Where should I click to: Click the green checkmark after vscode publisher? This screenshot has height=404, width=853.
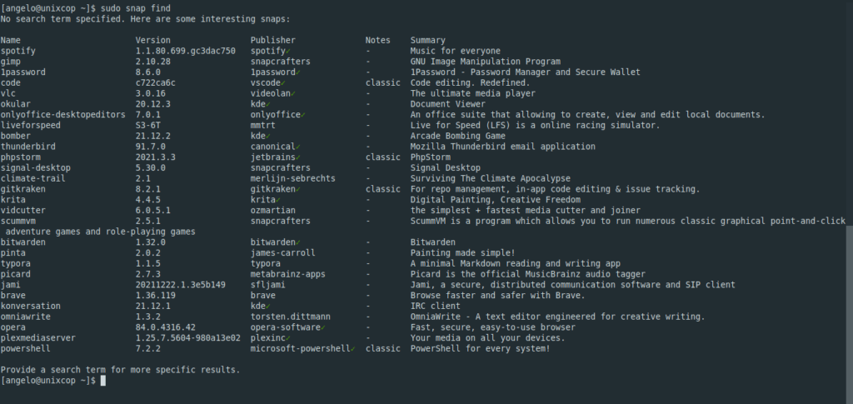pos(283,83)
